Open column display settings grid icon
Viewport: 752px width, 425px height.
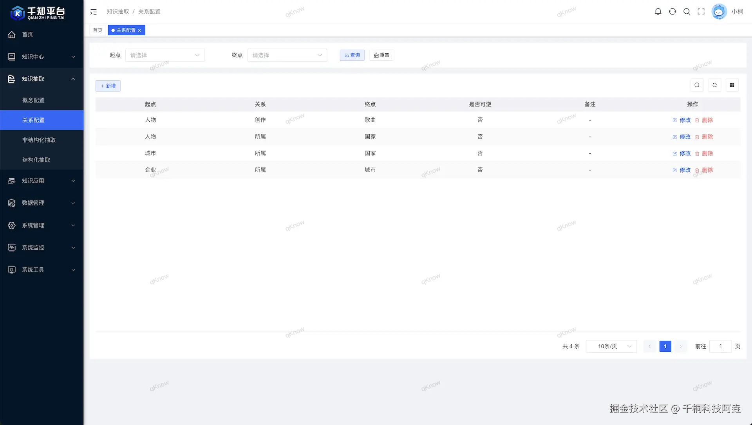(732, 85)
